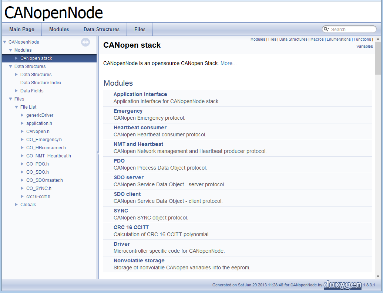This screenshot has height=293, width=383.
Task: Open CO_SDOmaster.h in the file tree
Action: pos(44,180)
